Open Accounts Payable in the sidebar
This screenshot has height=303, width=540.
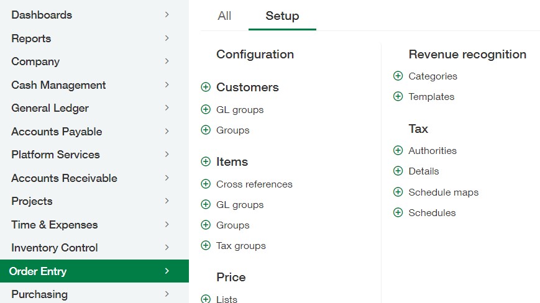coord(57,132)
